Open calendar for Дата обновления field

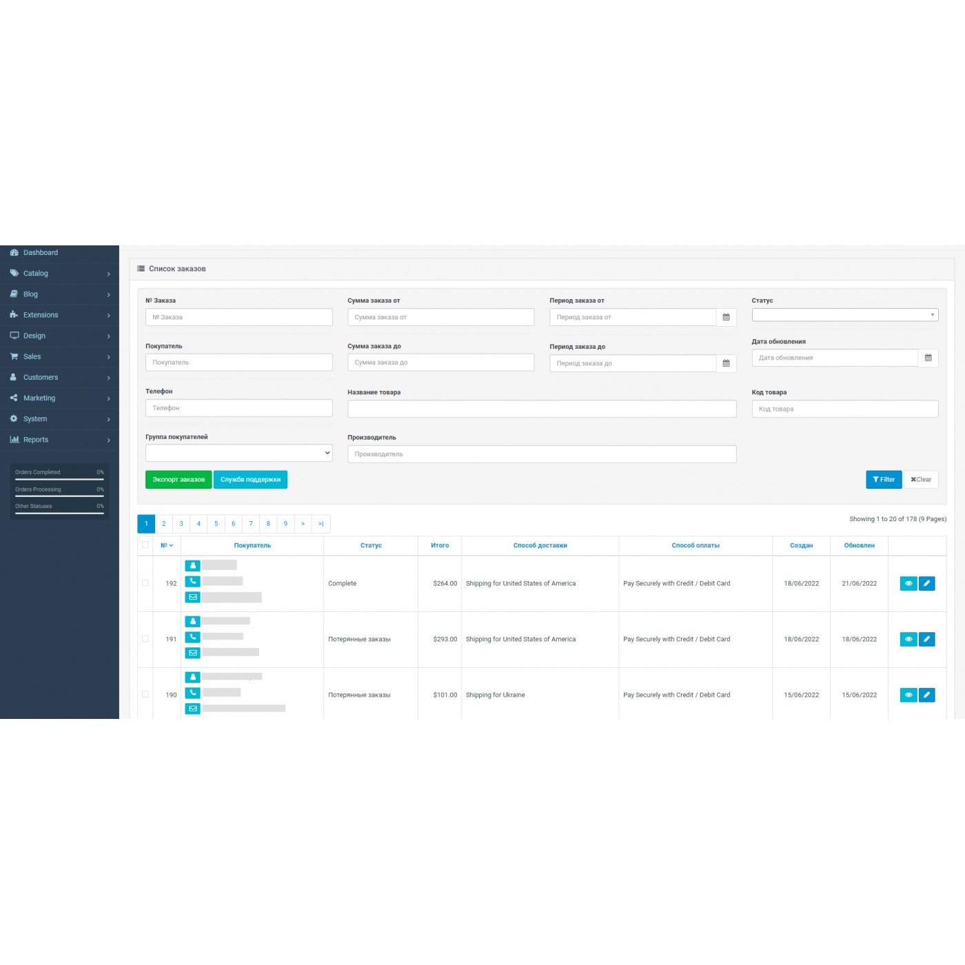928,358
